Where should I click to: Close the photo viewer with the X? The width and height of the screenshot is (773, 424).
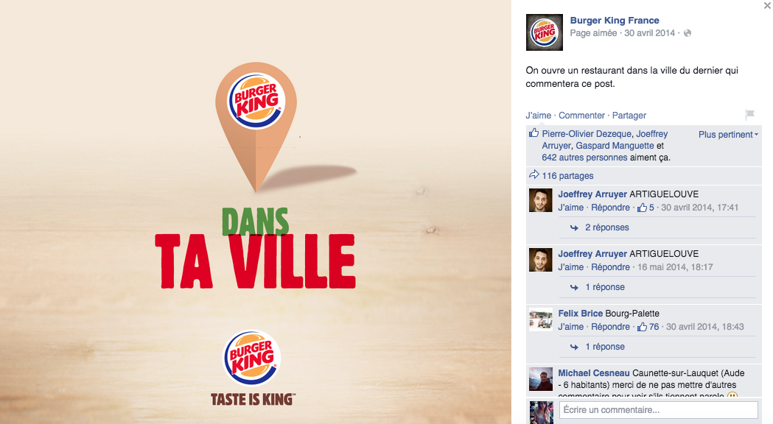(767, 5)
